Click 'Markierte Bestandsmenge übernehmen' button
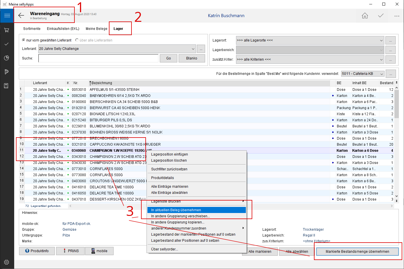Screen dimensions: 404x269 [357, 252]
